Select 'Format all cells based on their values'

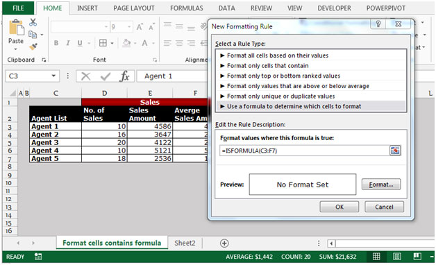(311, 55)
